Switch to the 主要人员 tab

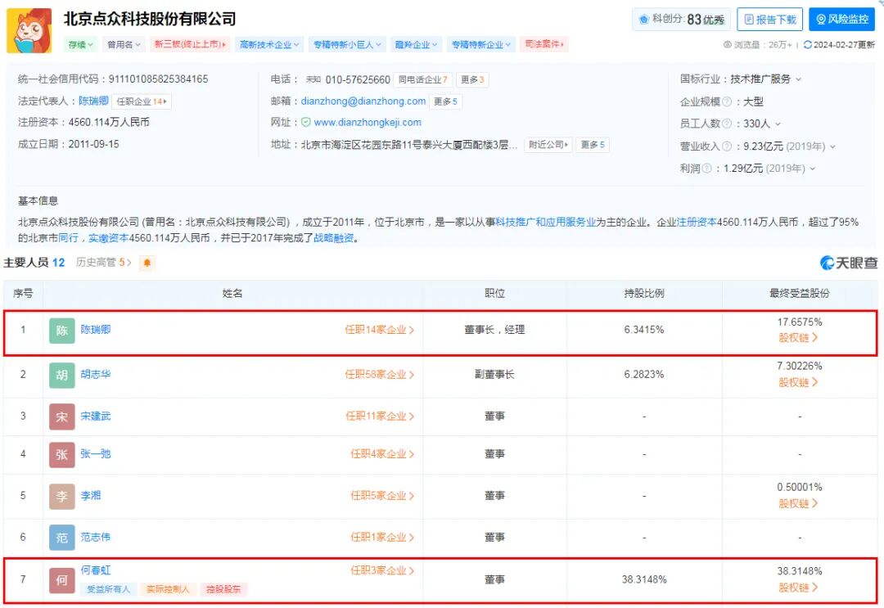pos(29,263)
